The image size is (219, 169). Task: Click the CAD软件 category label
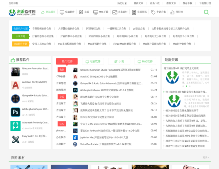pos(61,76)
